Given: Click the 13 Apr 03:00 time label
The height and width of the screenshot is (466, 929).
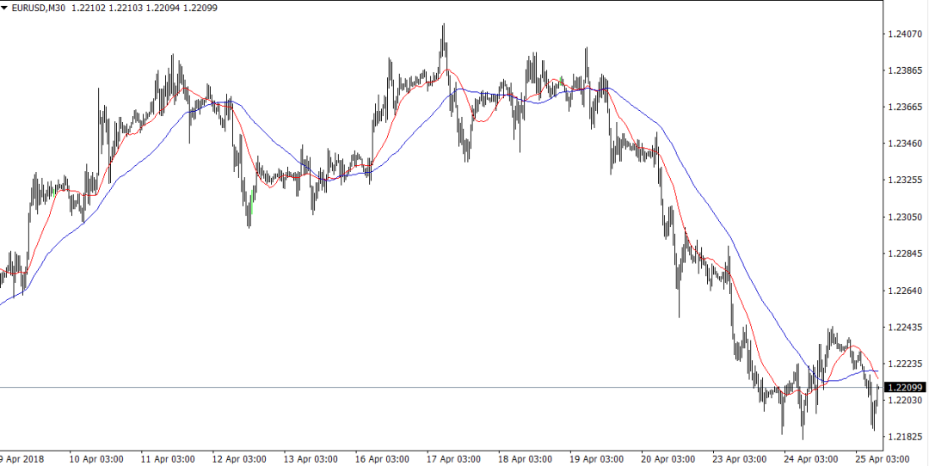Looking at the screenshot, I should (310, 457).
